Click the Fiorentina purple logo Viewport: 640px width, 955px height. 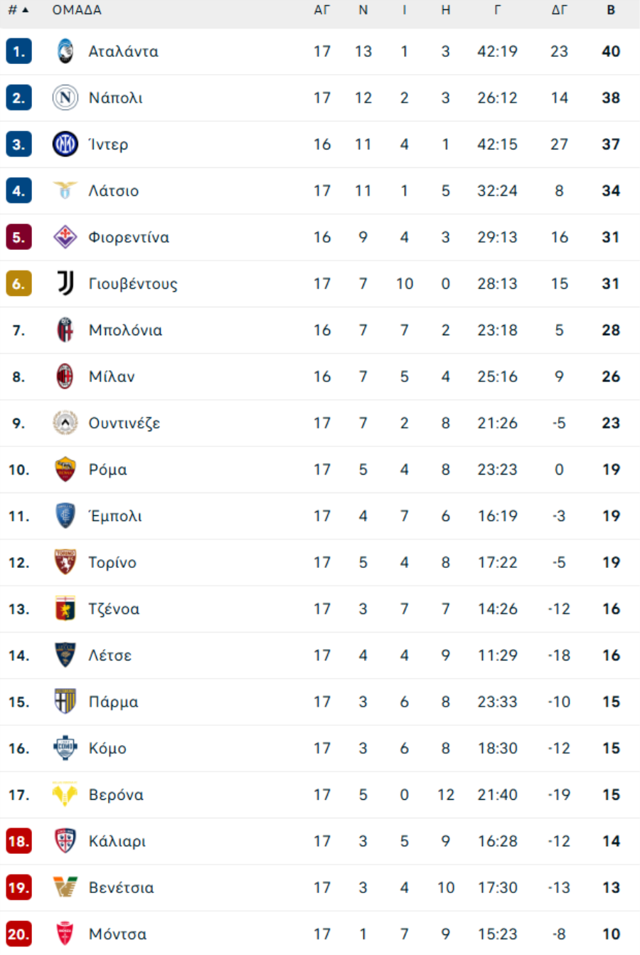coord(65,237)
